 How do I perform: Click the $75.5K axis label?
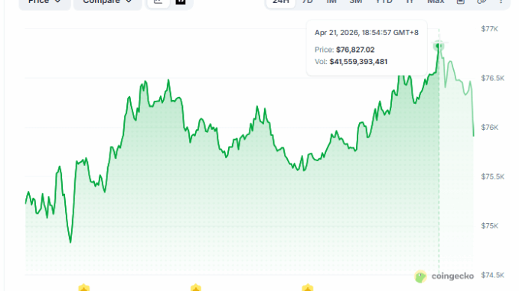pos(493,176)
